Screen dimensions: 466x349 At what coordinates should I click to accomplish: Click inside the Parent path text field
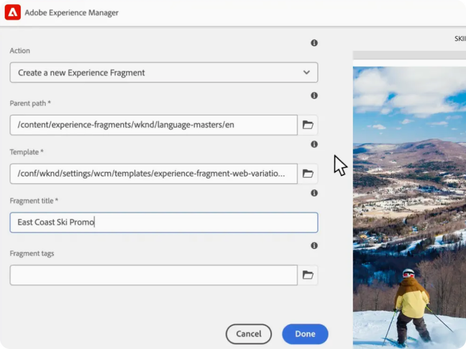pyautogui.click(x=153, y=125)
